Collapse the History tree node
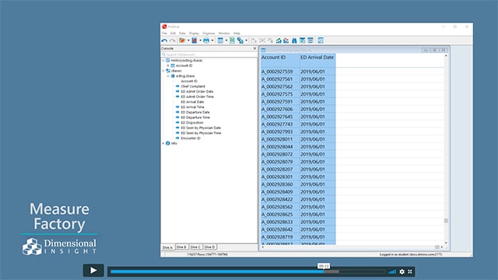Image resolution: width=498 pixels, height=280 pixels. [163, 61]
